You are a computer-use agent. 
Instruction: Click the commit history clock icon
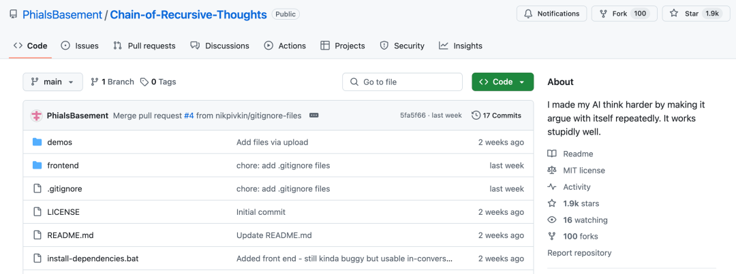(476, 116)
